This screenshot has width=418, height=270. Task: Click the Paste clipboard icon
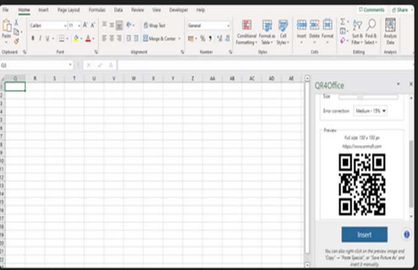(6, 26)
